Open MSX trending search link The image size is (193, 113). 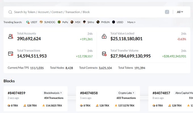pyautogui.click(x=78, y=22)
